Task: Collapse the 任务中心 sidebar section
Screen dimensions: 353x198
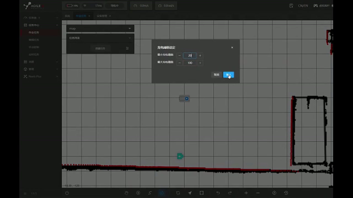Action: [57, 25]
